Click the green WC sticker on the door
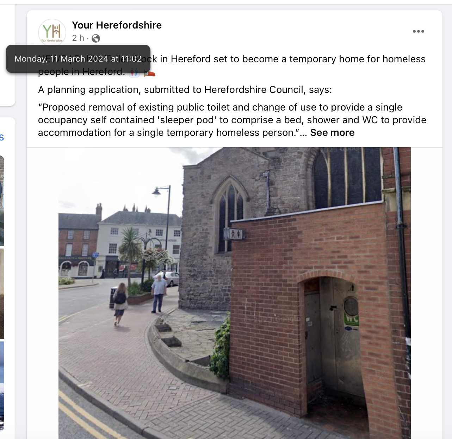This screenshot has width=452, height=439. click(351, 319)
